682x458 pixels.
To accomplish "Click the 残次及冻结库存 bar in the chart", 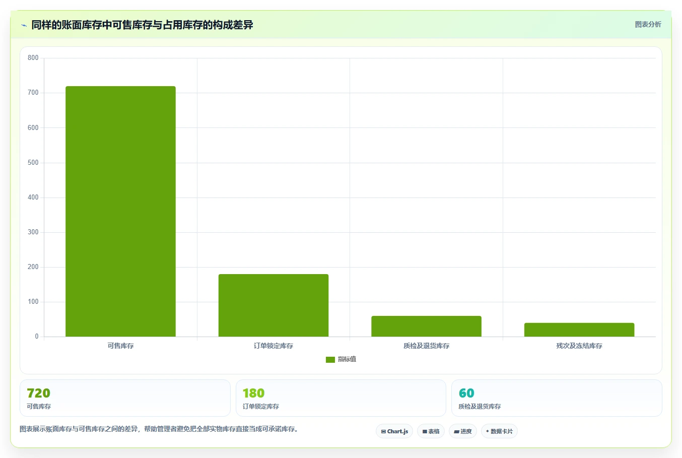I will [x=579, y=330].
